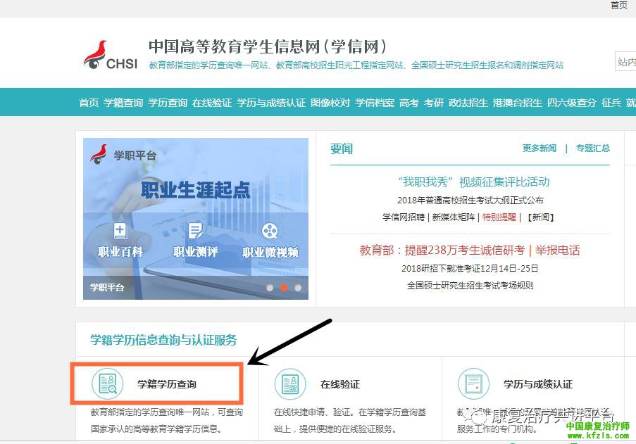This screenshot has width=636, height=444.
Task: Open 考研 in the navigation bar
Action: coord(434,103)
